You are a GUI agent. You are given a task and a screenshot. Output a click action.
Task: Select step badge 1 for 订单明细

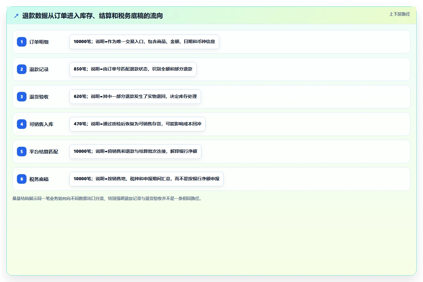[22, 41]
